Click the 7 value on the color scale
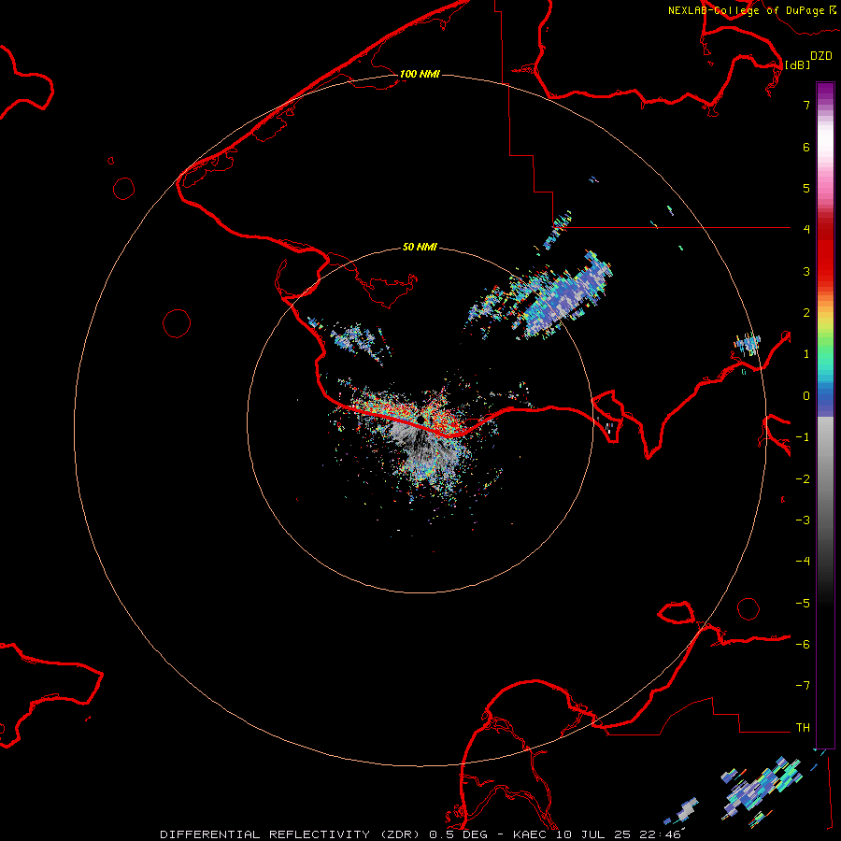This screenshot has height=841, width=841. pyautogui.click(x=806, y=105)
